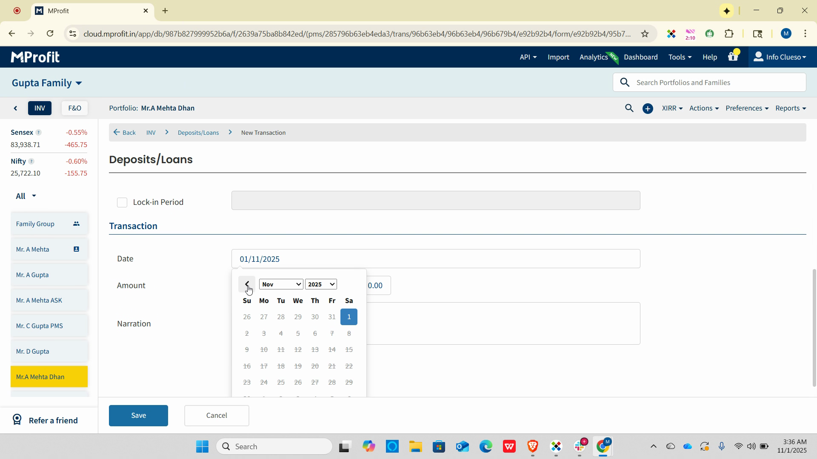Click the portfolio search magnifier icon

pos(629,108)
